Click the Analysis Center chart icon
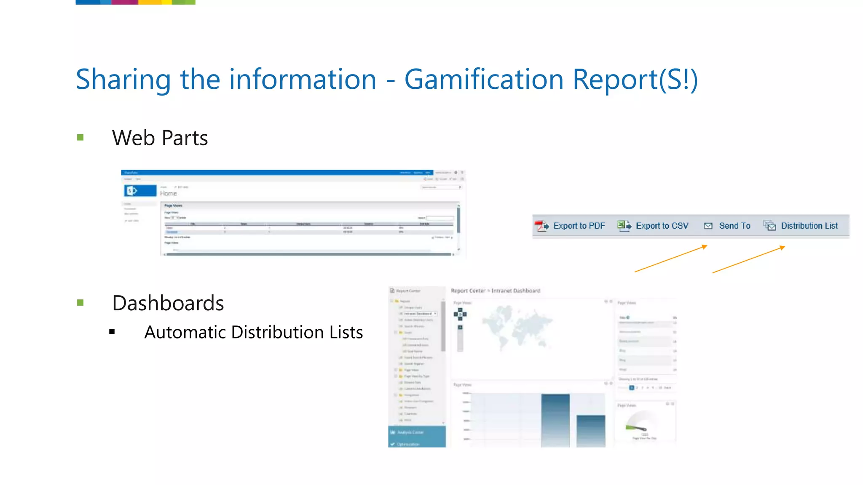The width and height of the screenshot is (863, 485). click(393, 432)
